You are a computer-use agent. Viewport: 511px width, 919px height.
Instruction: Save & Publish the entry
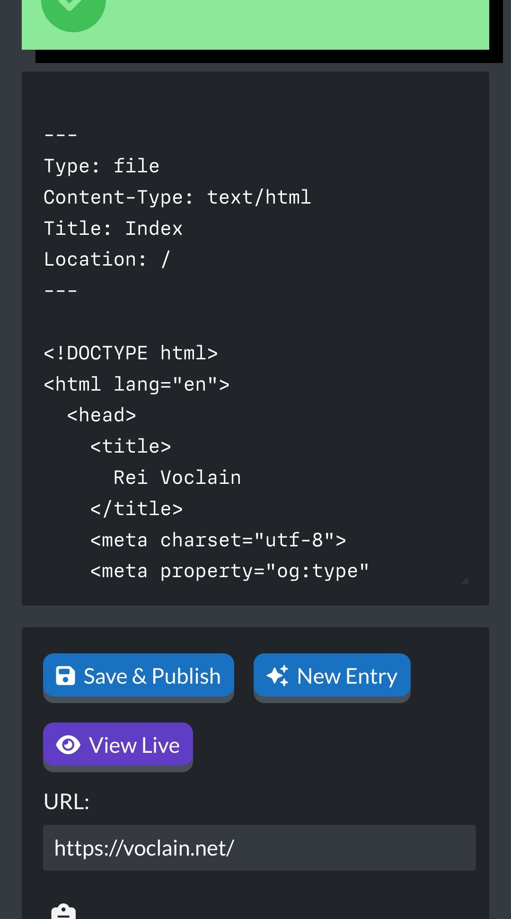(139, 676)
